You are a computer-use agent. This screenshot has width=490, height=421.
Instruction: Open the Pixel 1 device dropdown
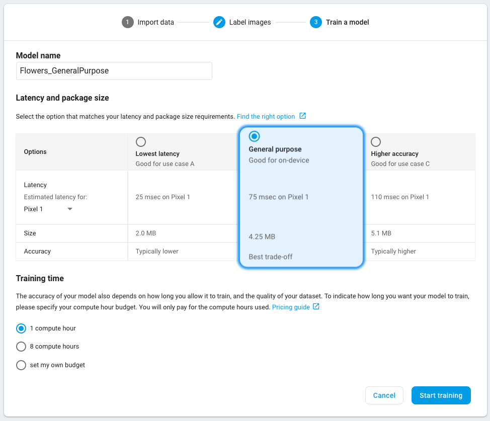click(x=48, y=208)
